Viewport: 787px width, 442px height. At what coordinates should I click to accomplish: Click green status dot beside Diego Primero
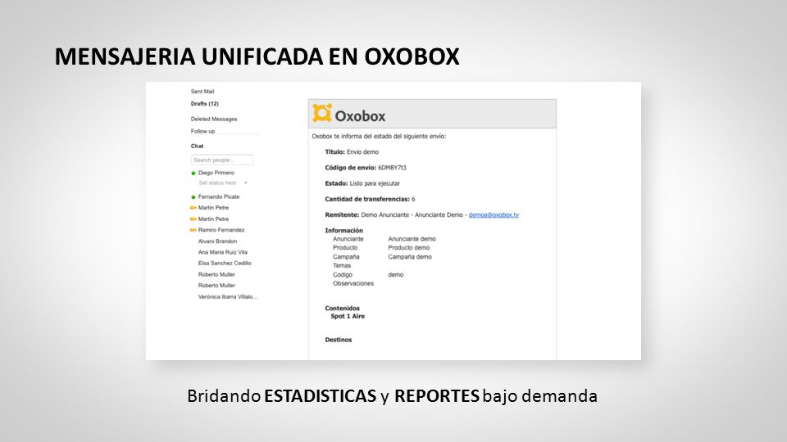coord(193,173)
